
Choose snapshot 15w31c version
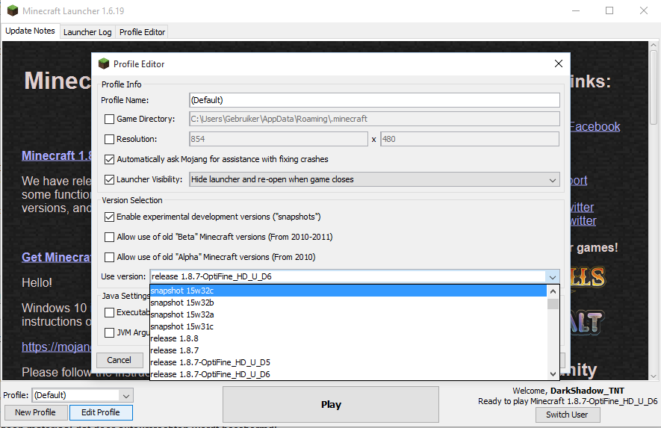pos(348,326)
